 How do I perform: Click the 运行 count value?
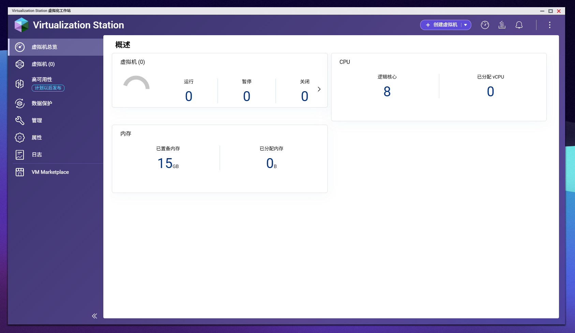pos(189,96)
